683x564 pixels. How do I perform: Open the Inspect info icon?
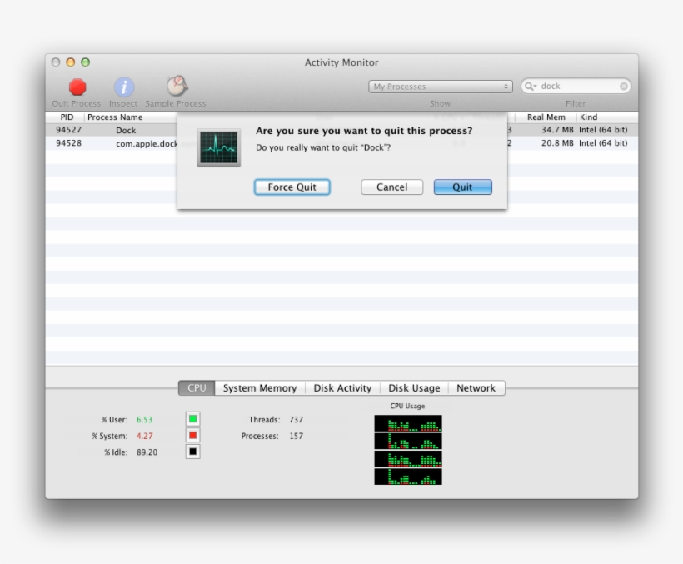coord(123,85)
